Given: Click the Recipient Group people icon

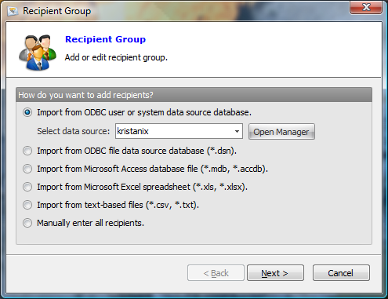Looking at the screenshot, I should (x=38, y=53).
